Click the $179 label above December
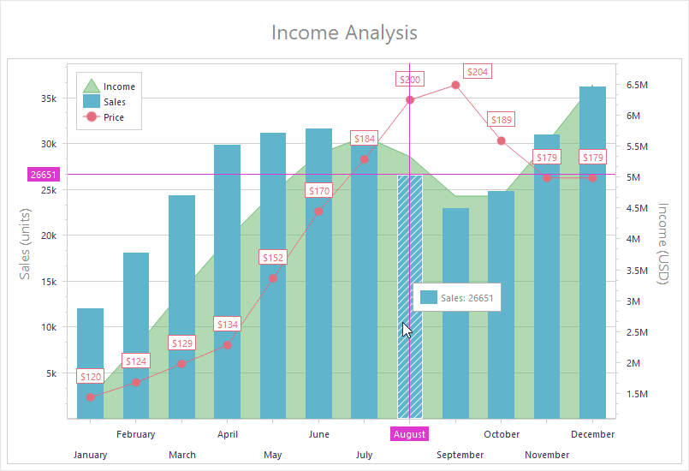This screenshot has width=689, height=471. (x=593, y=157)
